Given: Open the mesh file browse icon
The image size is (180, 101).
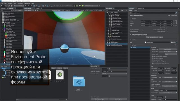Looking at the screenshot, I should (x=172, y=42).
